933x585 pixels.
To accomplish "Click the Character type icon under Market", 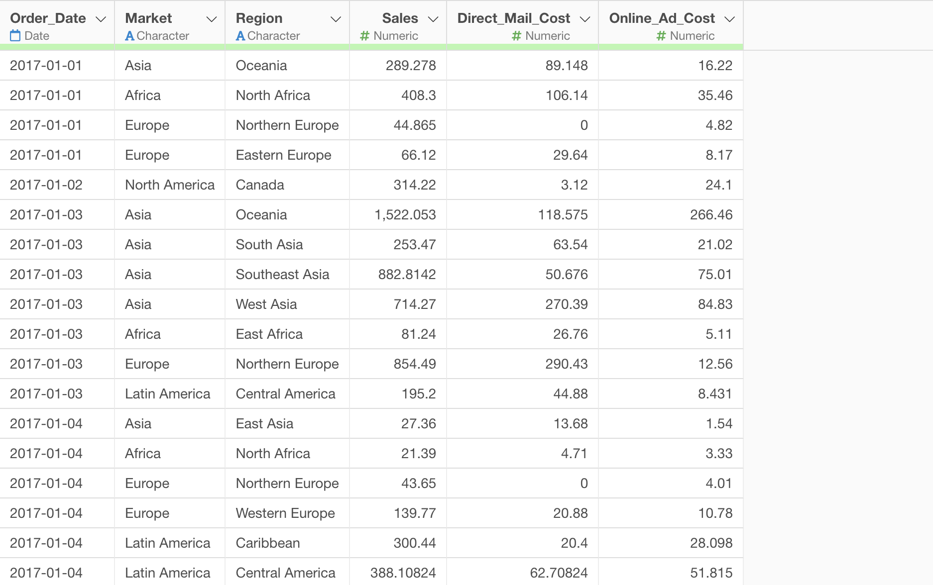I will 130,36.
